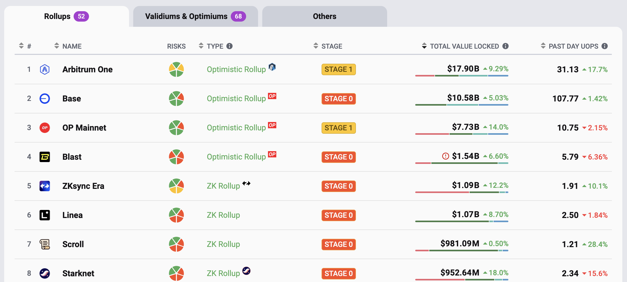Click the Type column info icon
This screenshot has width=627, height=282.
click(x=229, y=46)
